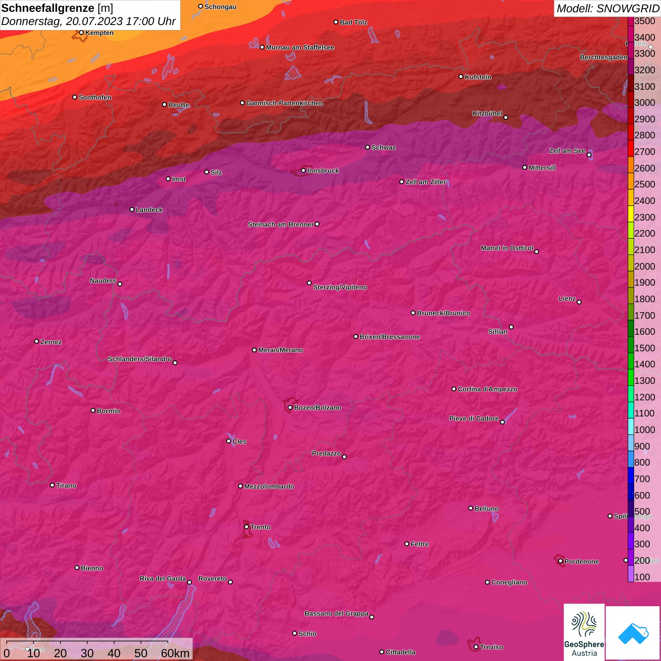Click the yellow 2300 legend swatch
This screenshot has width=661, height=661.
coord(631,217)
